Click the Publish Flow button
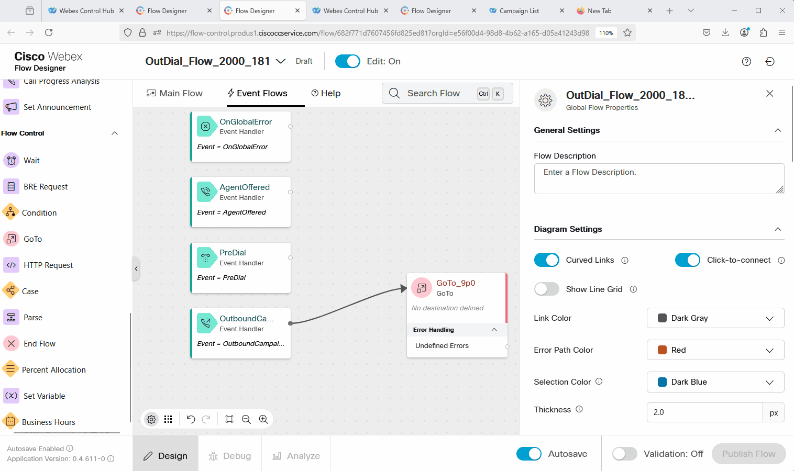The image size is (794, 471). click(x=748, y=454)
